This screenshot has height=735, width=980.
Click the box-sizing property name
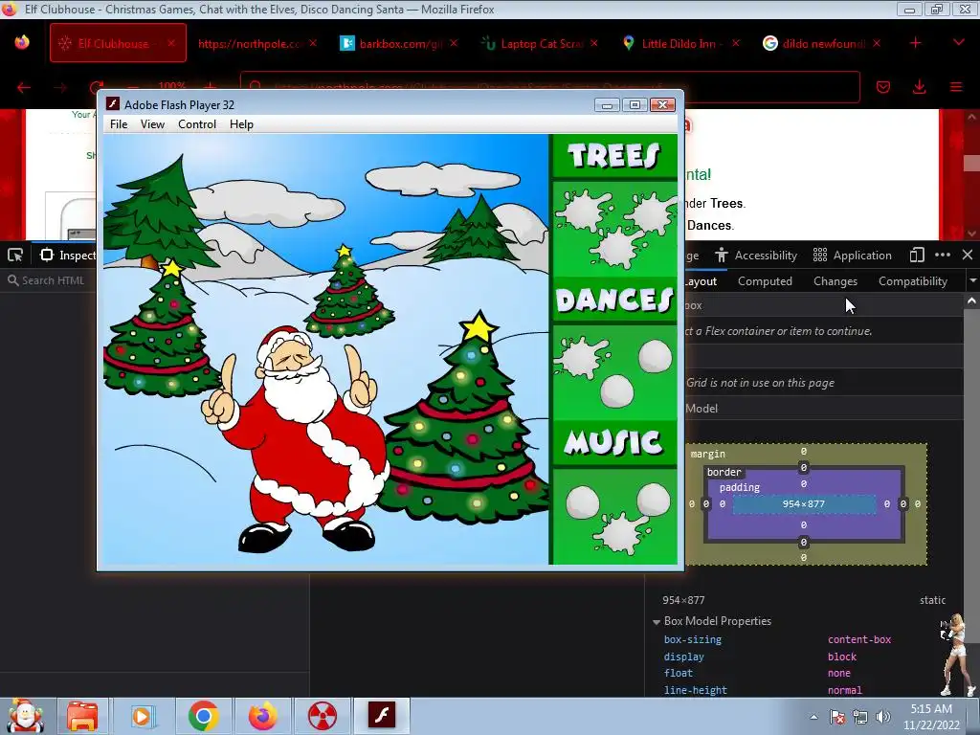pos(693,639)
